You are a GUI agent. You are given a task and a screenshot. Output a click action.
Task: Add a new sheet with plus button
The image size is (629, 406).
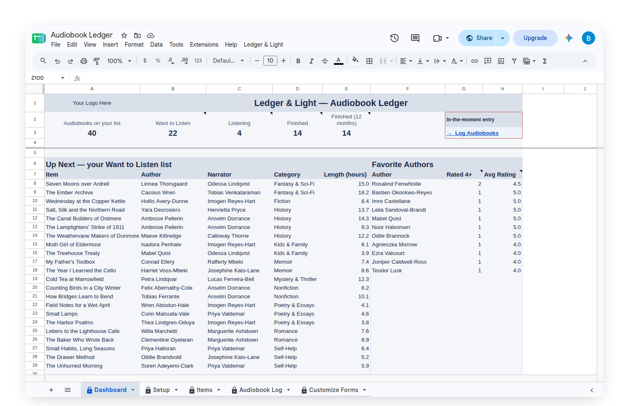click(x=51, y=390)
